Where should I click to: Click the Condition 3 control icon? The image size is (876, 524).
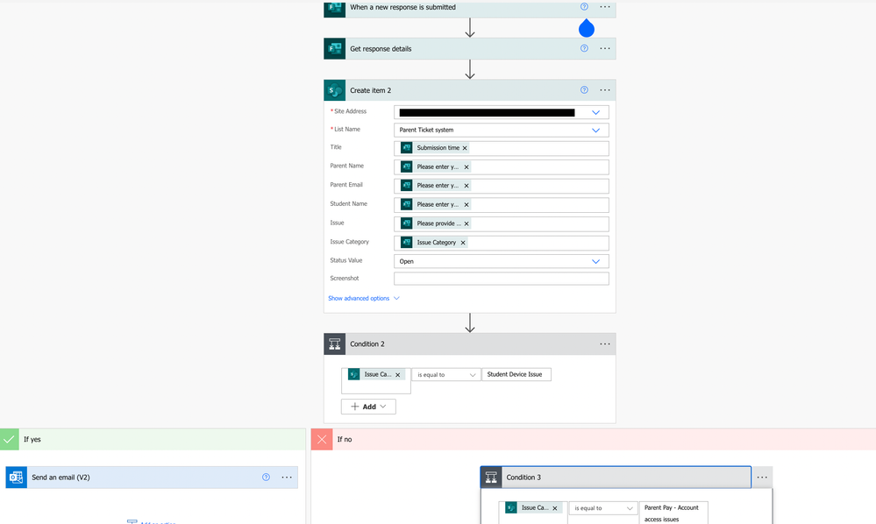pyautogui.click(x=491, y=478)
